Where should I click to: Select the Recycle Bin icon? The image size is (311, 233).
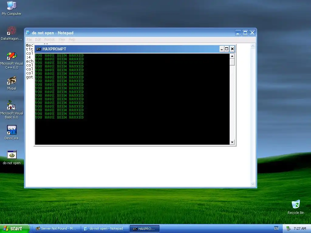tap(296, 207)
